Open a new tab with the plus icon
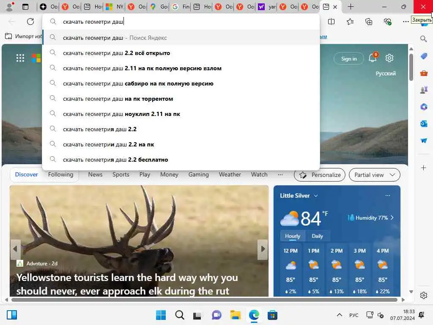Image resolution: width=433 pixels, height=325 pixels. click(351, 7)
